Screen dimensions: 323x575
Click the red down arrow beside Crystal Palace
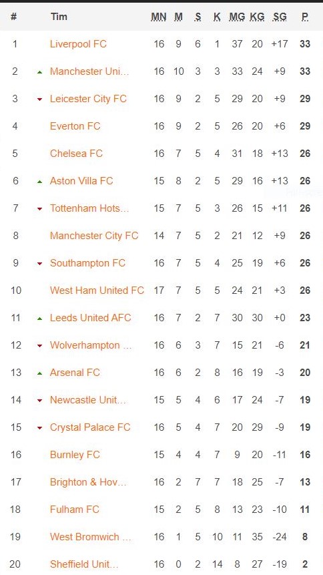(x=39, y=428)
